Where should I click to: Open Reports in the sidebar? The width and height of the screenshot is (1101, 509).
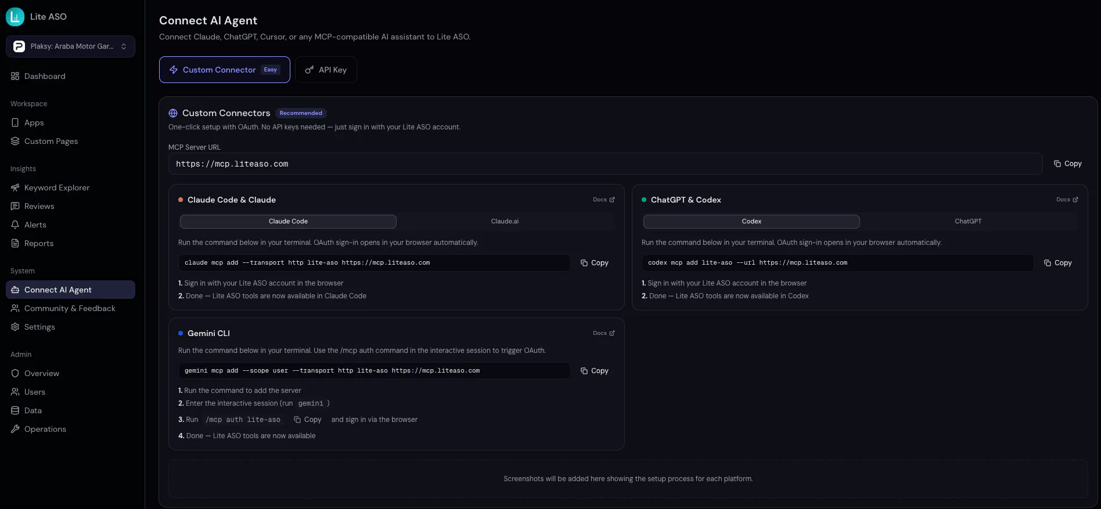[x=70, y=243]
